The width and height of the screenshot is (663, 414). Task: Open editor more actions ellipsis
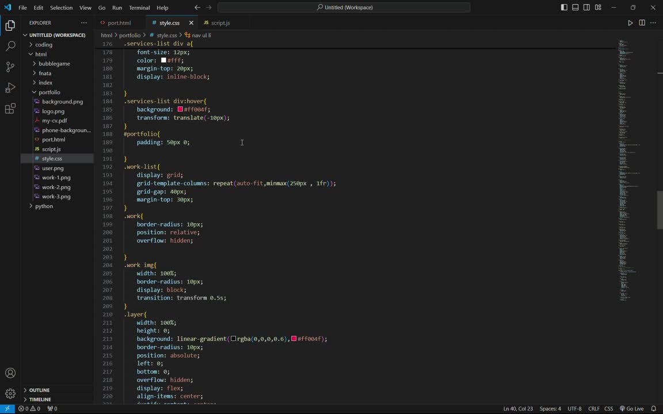coord(653,23)
